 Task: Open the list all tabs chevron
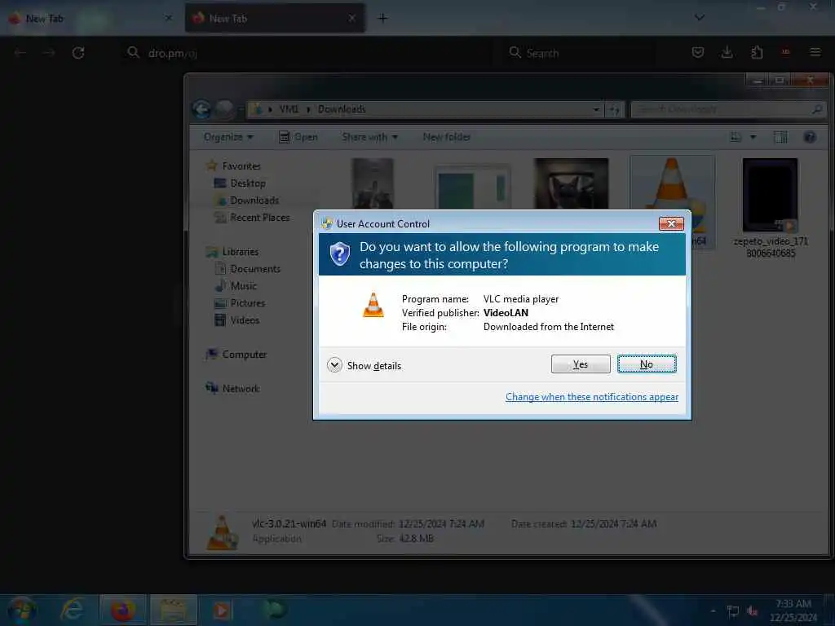point(700,18)
